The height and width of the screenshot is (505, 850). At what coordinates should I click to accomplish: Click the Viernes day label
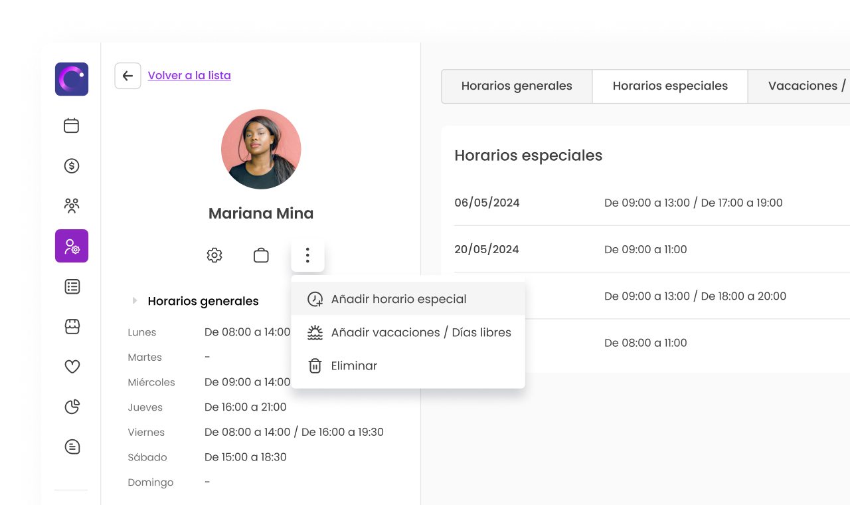(x=146, y=433)
